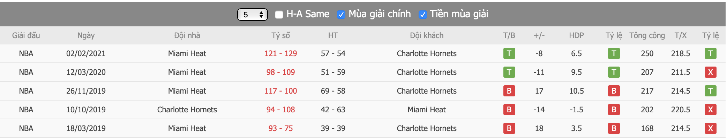Click red X badge in 18/03/2019 row
Screen dimensions: 727x138
point(710,128)
